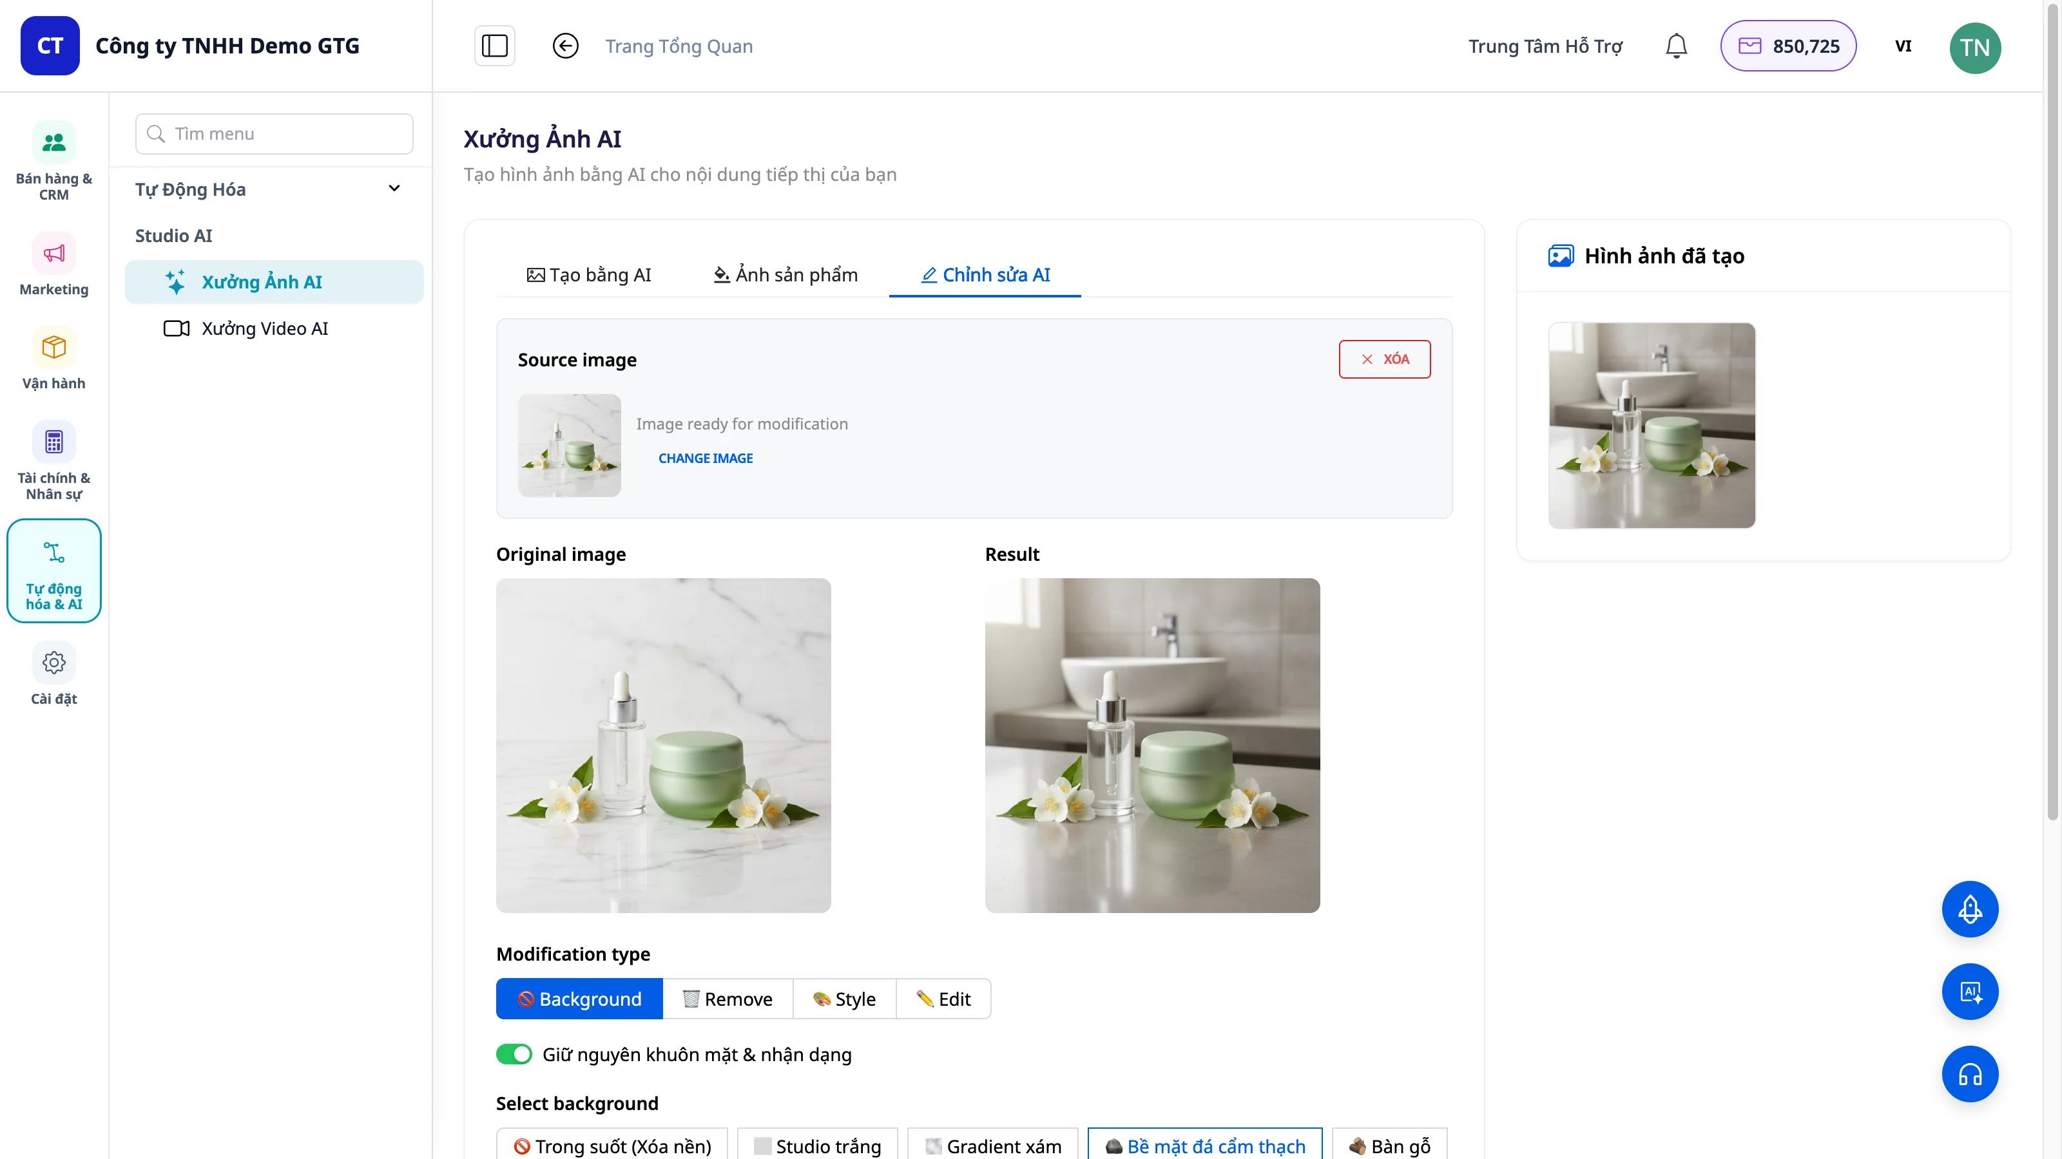
Task: Open the Marketing module
Action: (x=53, y=265)
